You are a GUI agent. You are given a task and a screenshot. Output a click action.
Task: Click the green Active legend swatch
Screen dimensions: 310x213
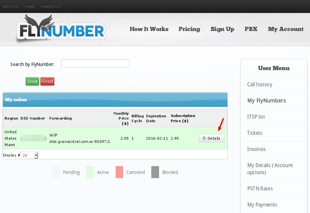coord(90,172)
